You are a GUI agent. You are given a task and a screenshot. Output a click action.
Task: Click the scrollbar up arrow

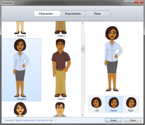83,23
